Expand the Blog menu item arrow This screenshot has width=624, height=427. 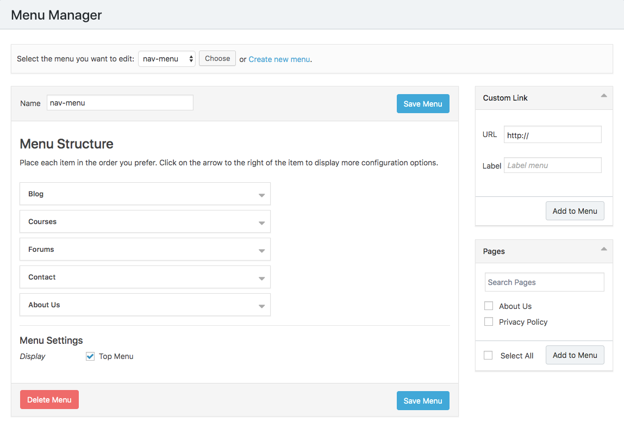261,195
